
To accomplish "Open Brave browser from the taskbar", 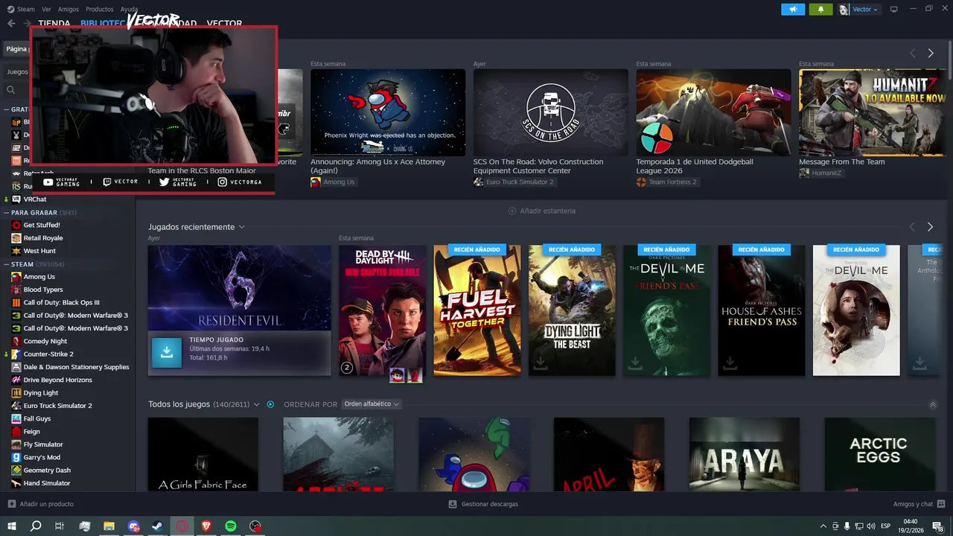I will coord(206,526).
